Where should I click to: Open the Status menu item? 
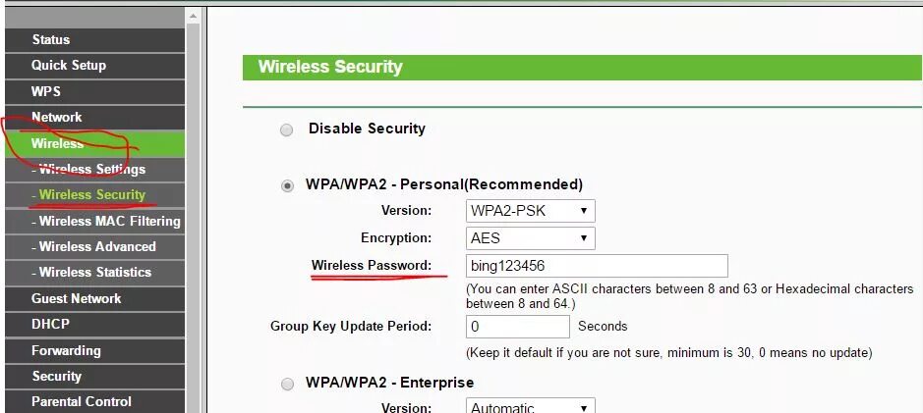pos(94,40)
